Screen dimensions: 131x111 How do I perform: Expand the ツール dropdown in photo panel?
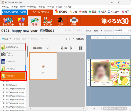point(73,39)
